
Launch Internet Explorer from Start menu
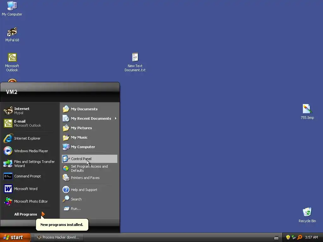(x=30, y=138)
